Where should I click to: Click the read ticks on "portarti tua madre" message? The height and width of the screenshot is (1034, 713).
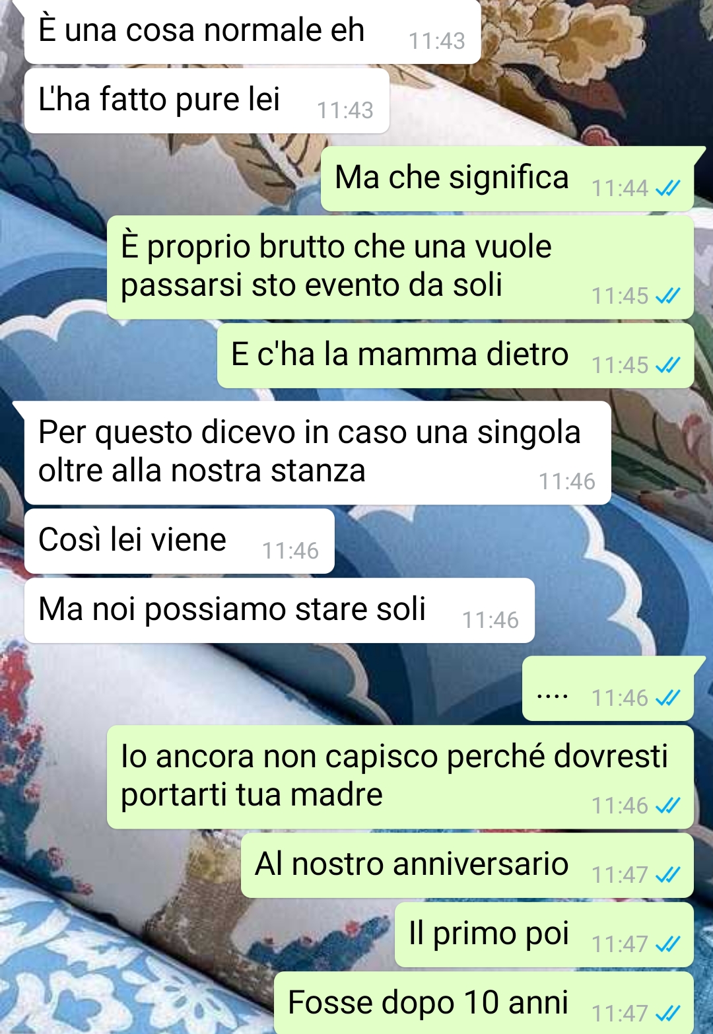[x=667, y=806]
